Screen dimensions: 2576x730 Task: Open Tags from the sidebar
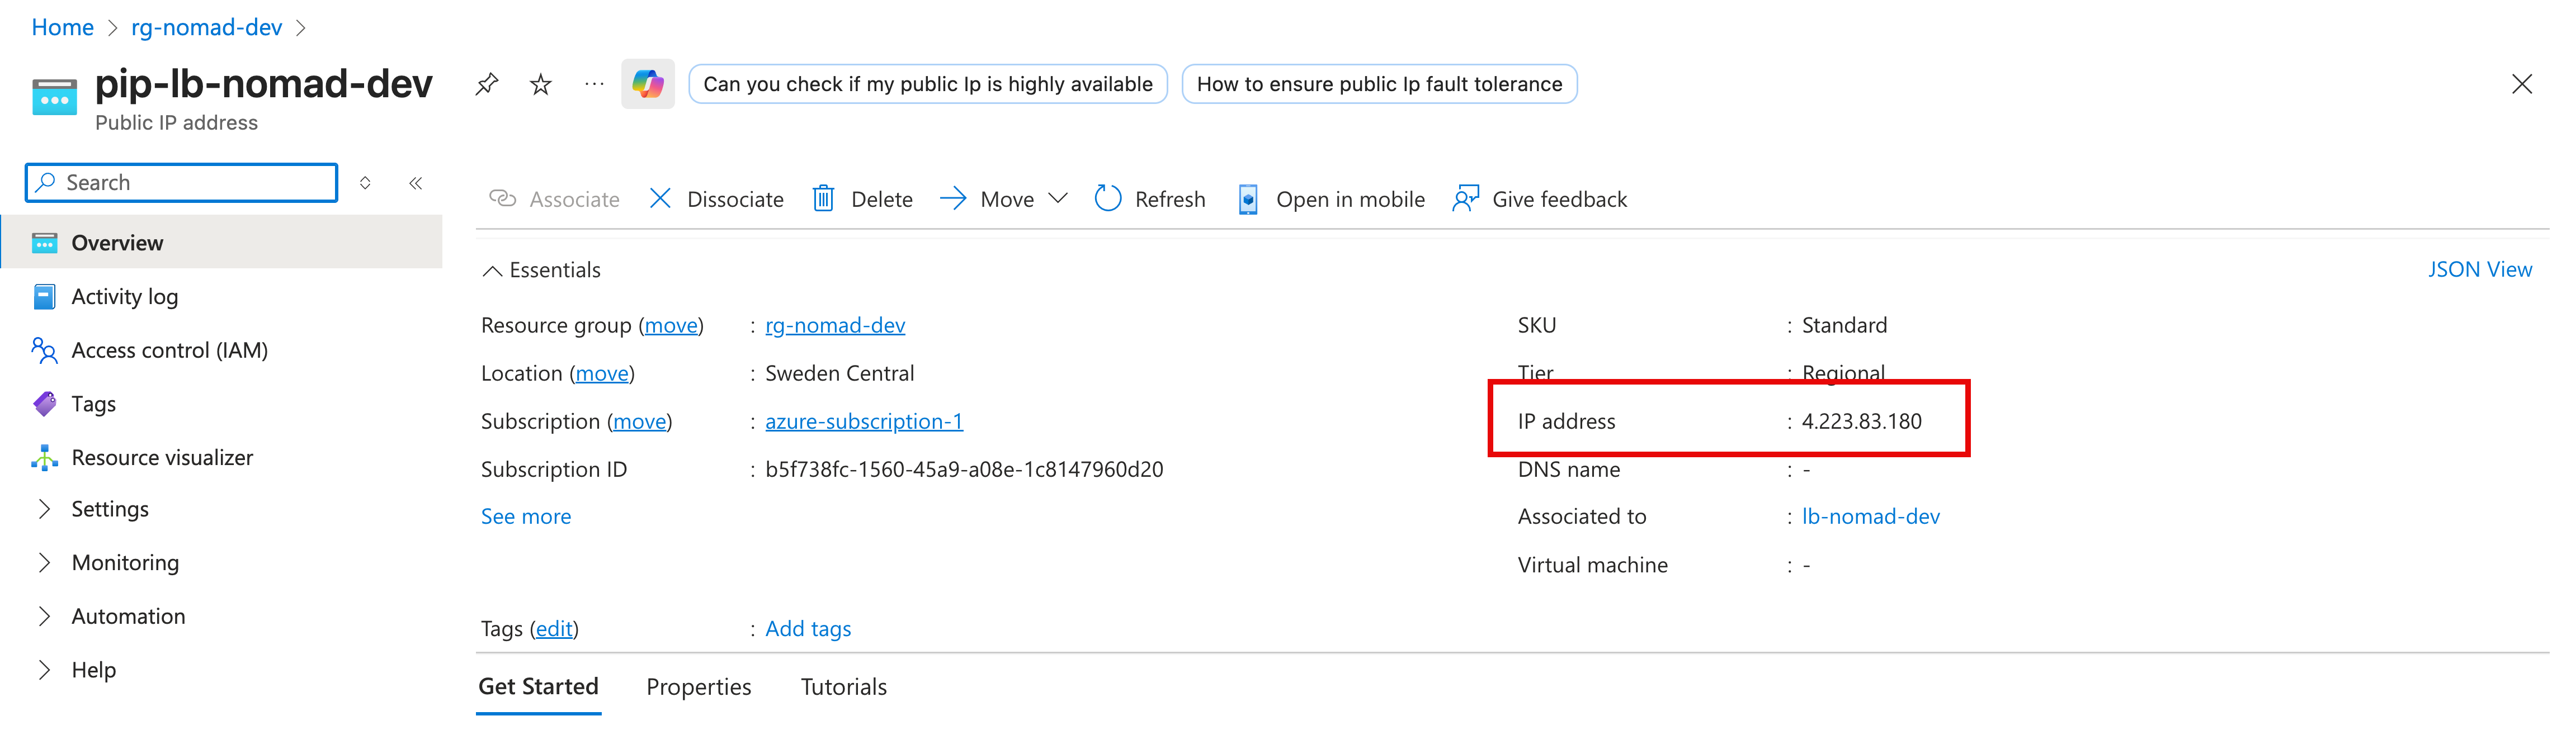[x=93, y=403]
